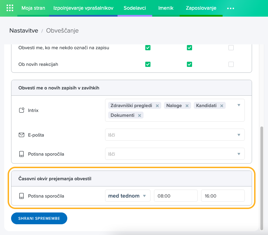Remove the Dokumenti tag

(139, 115)
